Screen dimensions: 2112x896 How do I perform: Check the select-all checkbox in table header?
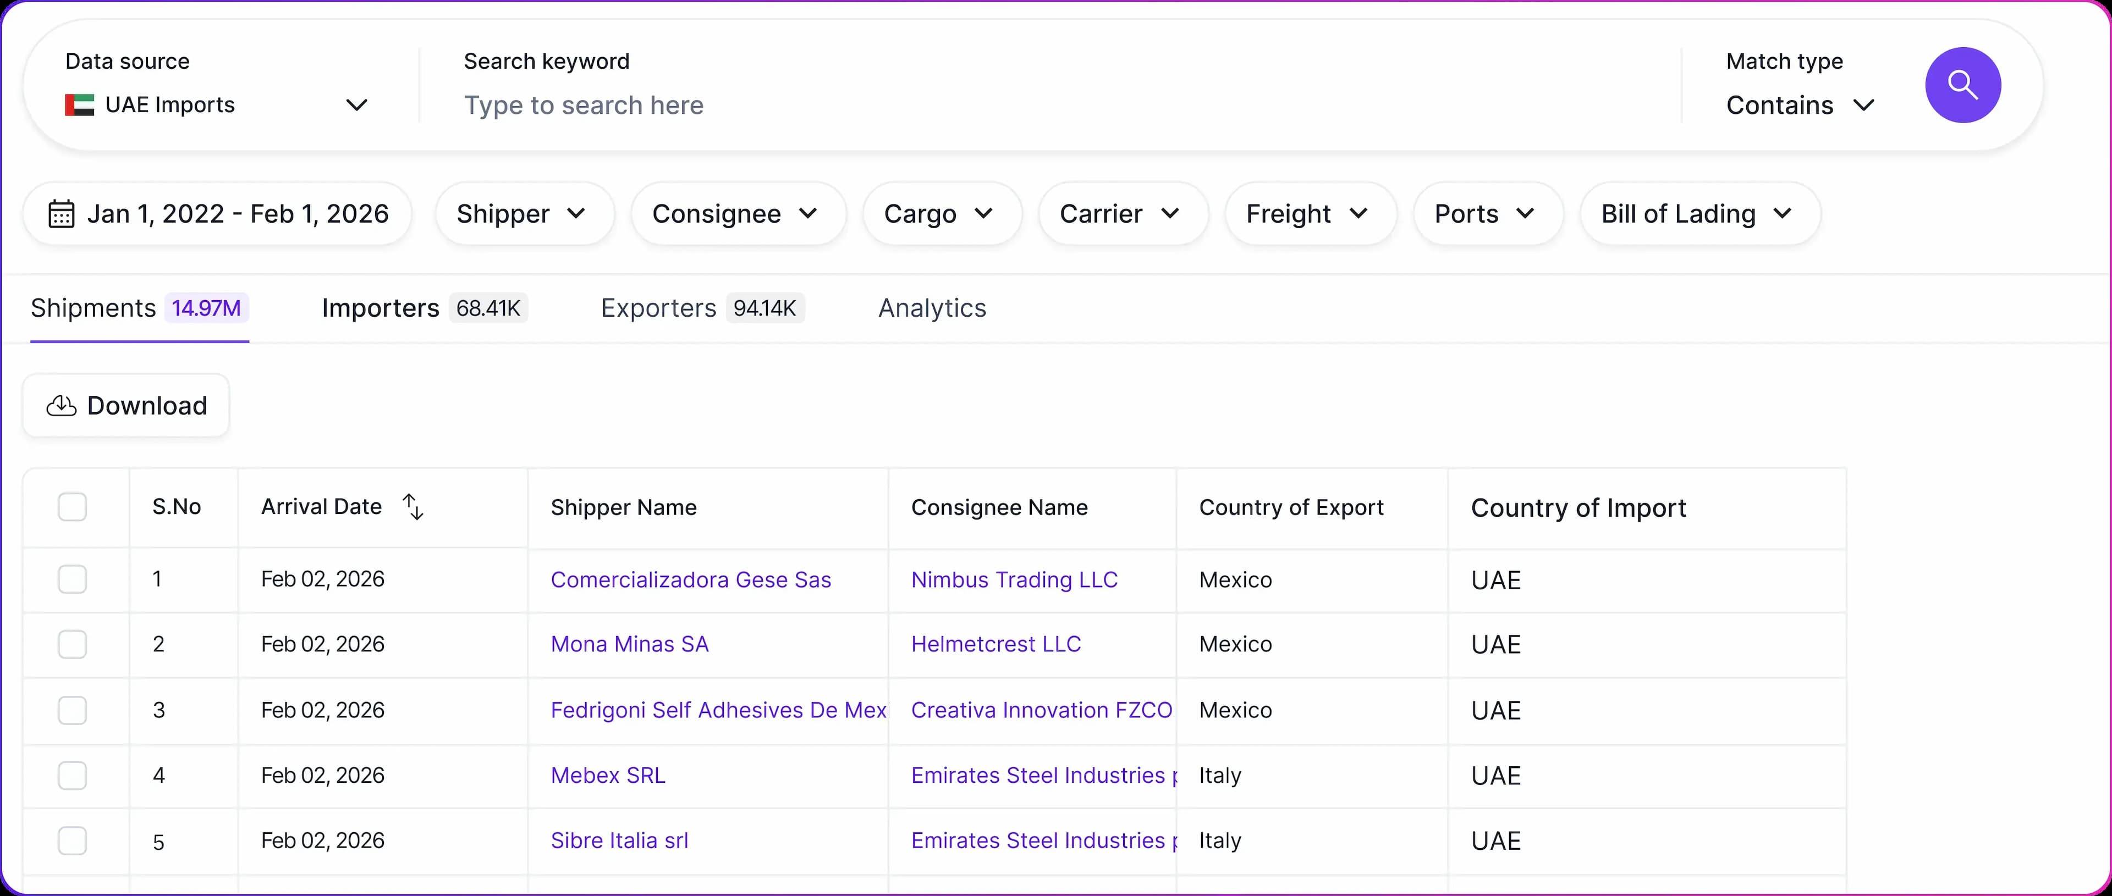[72, 507]
